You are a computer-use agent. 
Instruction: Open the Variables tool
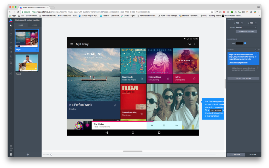pos(11,73)
